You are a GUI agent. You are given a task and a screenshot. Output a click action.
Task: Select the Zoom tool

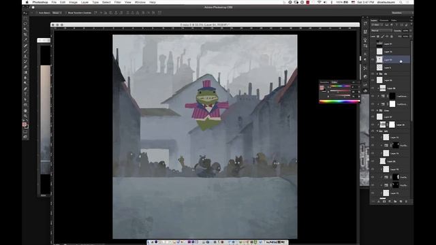(25, 116)
